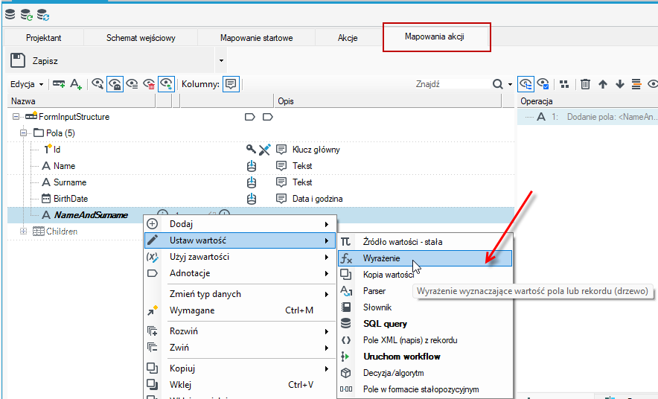Switch to the Mapowanie startowe tab

(x=256, y=38)
